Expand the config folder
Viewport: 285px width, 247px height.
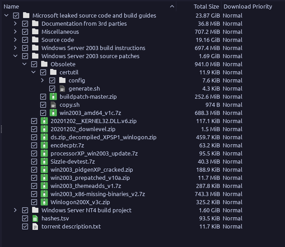pyautogui.click(x=42, y=80)
